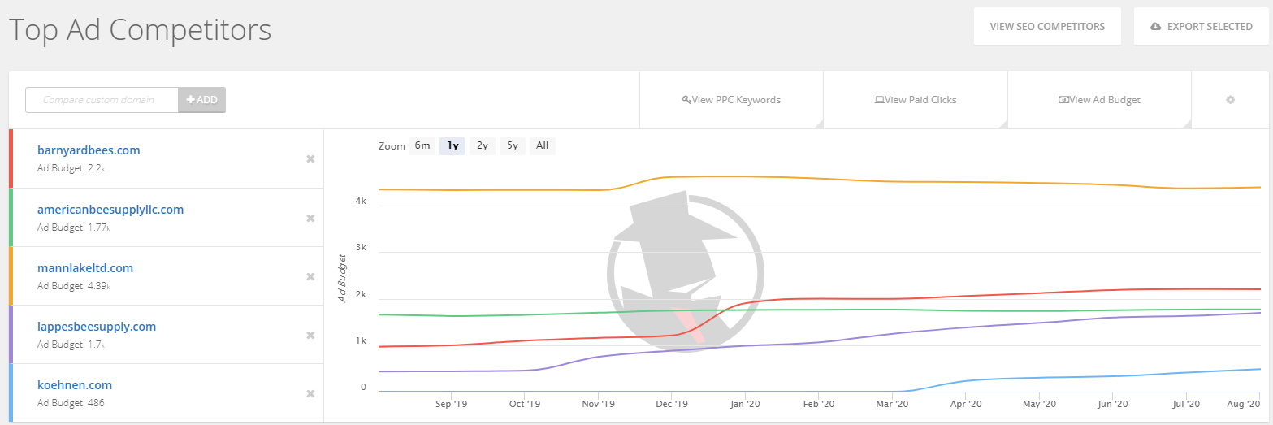Remove lappesbeesupply.com with its x icon
This screenshot has width=1273, height=425.
coord(310,335)
